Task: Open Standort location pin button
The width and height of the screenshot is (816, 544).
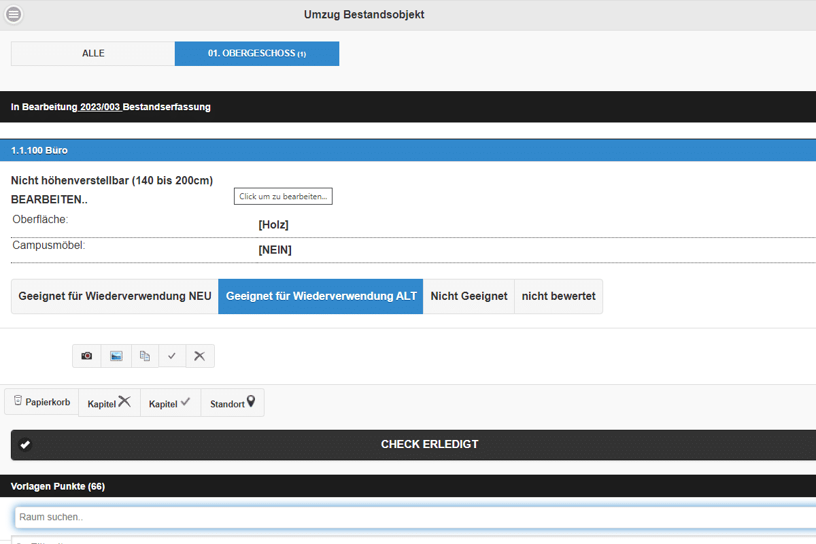Action: 233,403
